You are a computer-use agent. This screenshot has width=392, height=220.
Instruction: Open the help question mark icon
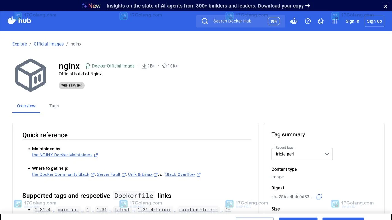308,21
